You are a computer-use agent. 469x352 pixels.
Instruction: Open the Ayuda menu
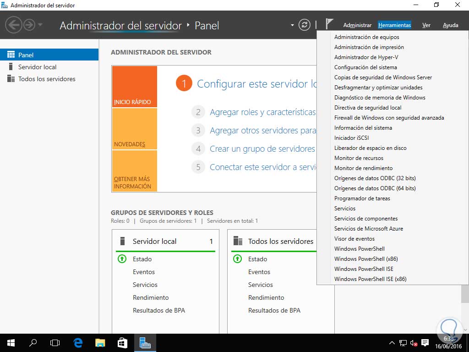coord(451,25)
